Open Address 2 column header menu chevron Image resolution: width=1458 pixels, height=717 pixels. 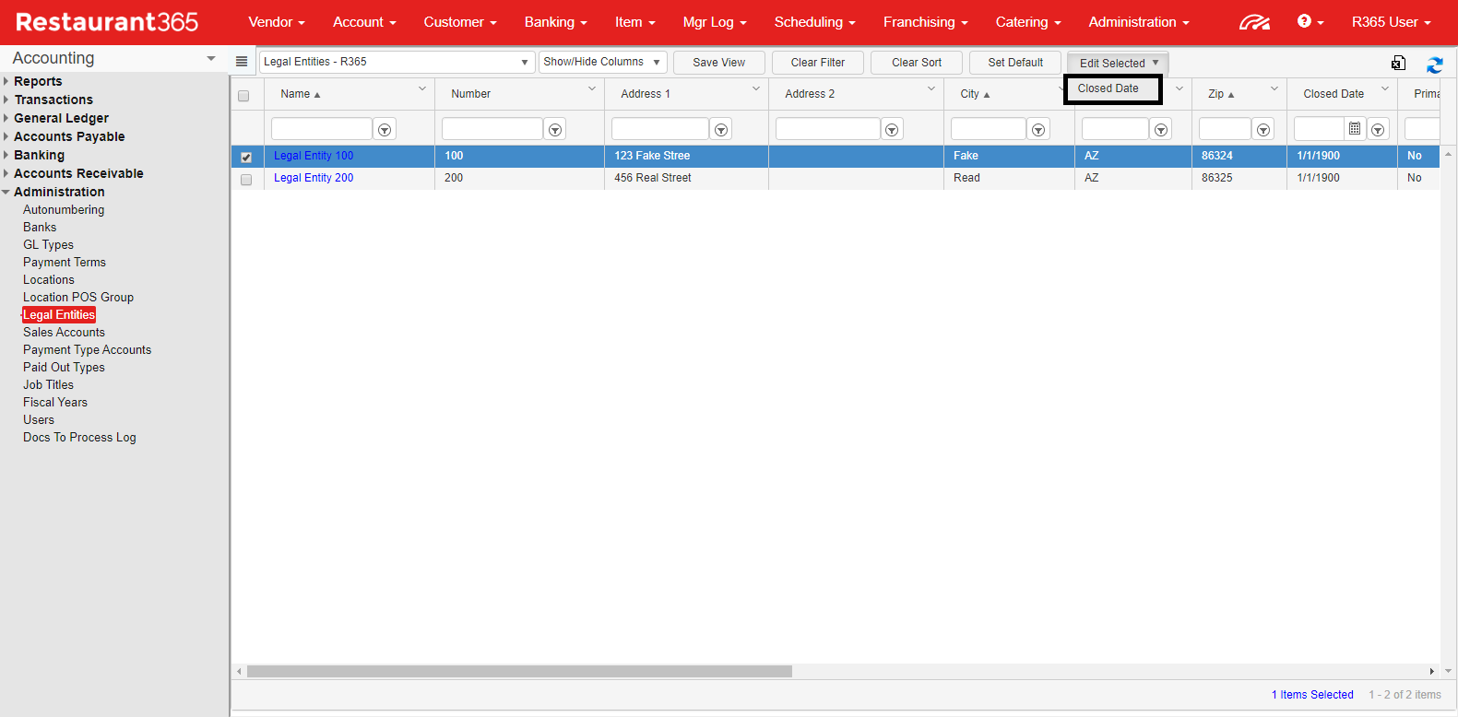point(931,88)
